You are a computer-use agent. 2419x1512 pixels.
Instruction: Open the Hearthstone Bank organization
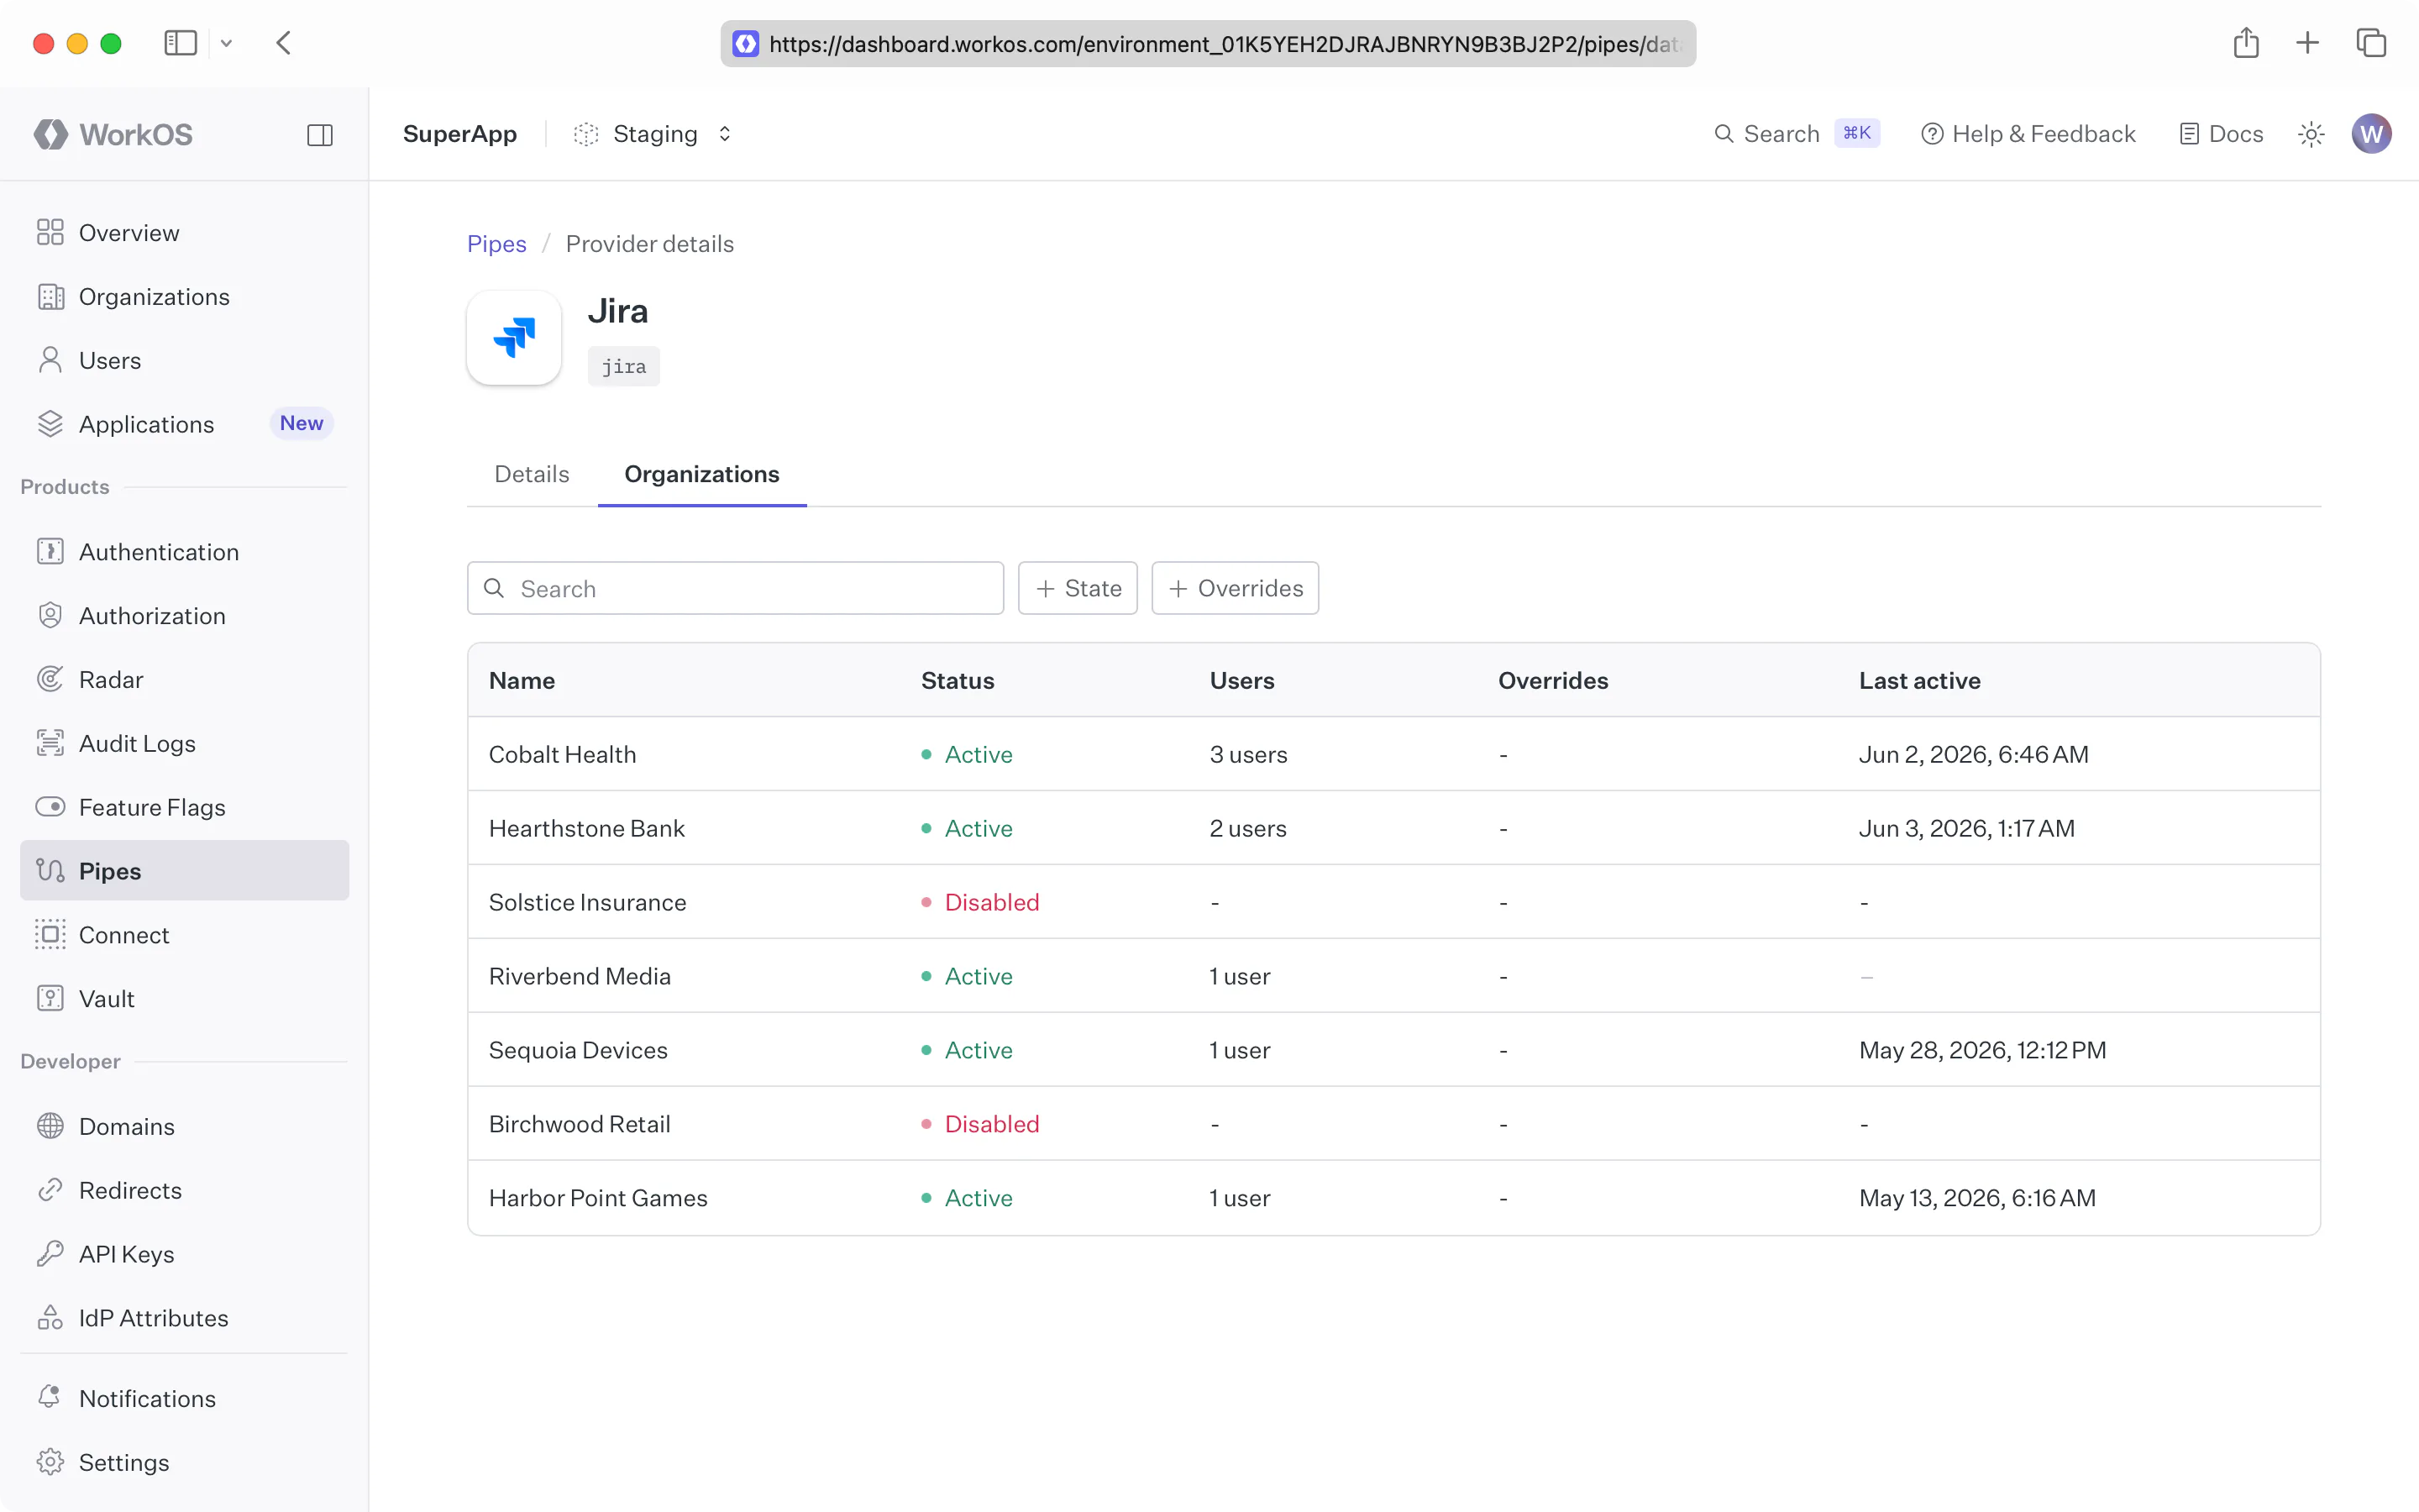pyautogui.click(x=1393, y=828)
